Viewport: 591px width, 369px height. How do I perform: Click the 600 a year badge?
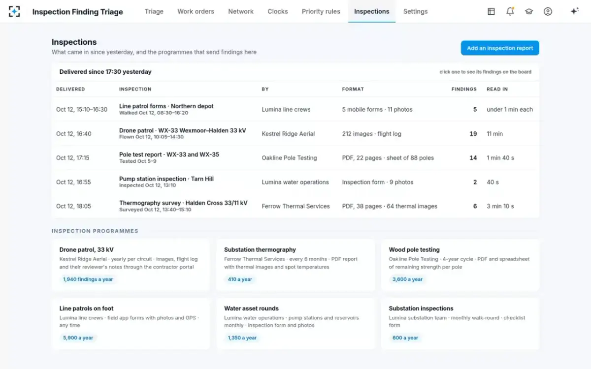coord(405,338)
